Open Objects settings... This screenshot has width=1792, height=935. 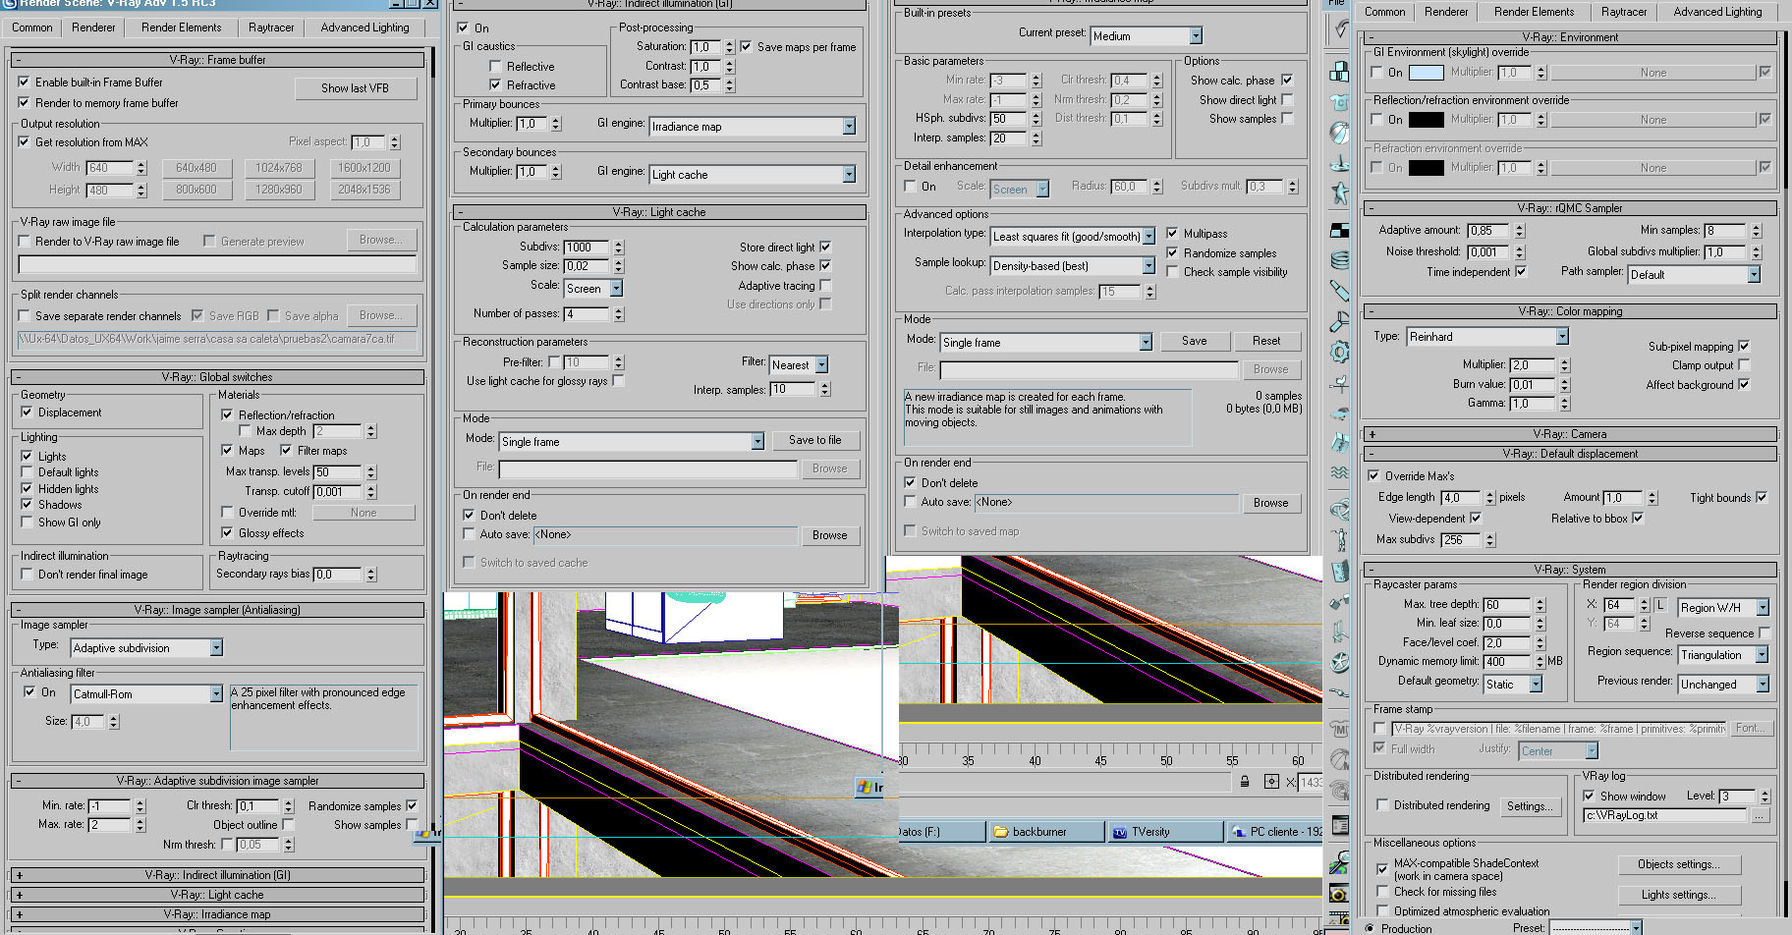[1678, 864]
